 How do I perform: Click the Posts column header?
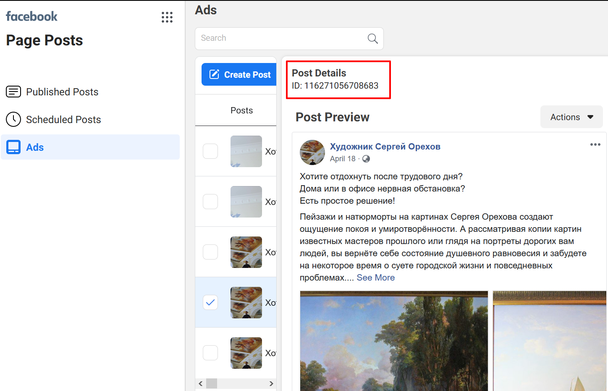click(x=241, y=110)
